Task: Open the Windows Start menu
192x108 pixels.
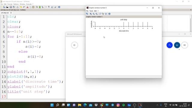Action: click(52, 105)
